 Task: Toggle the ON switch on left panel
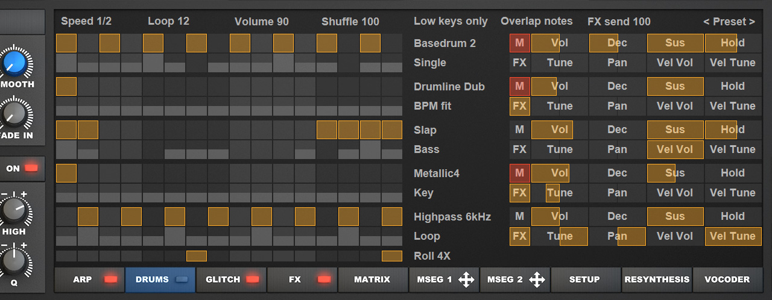[22, 169]
